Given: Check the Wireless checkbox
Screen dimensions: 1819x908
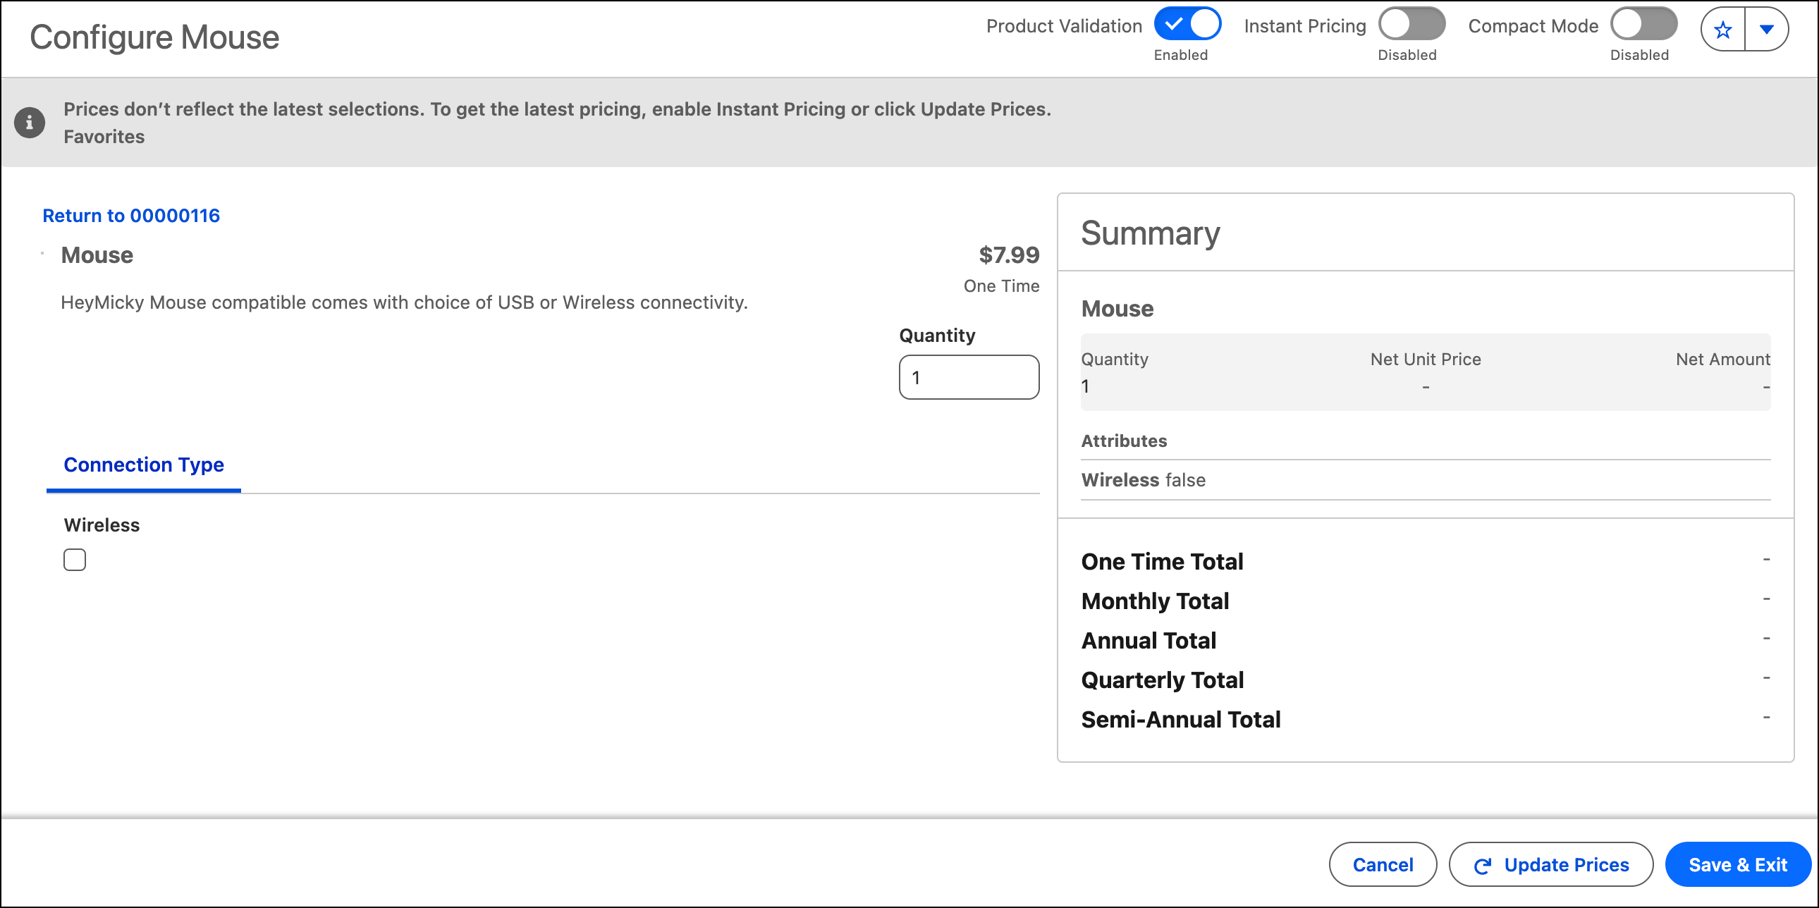Looking at the screenshot, I should (x=75, y=560).
